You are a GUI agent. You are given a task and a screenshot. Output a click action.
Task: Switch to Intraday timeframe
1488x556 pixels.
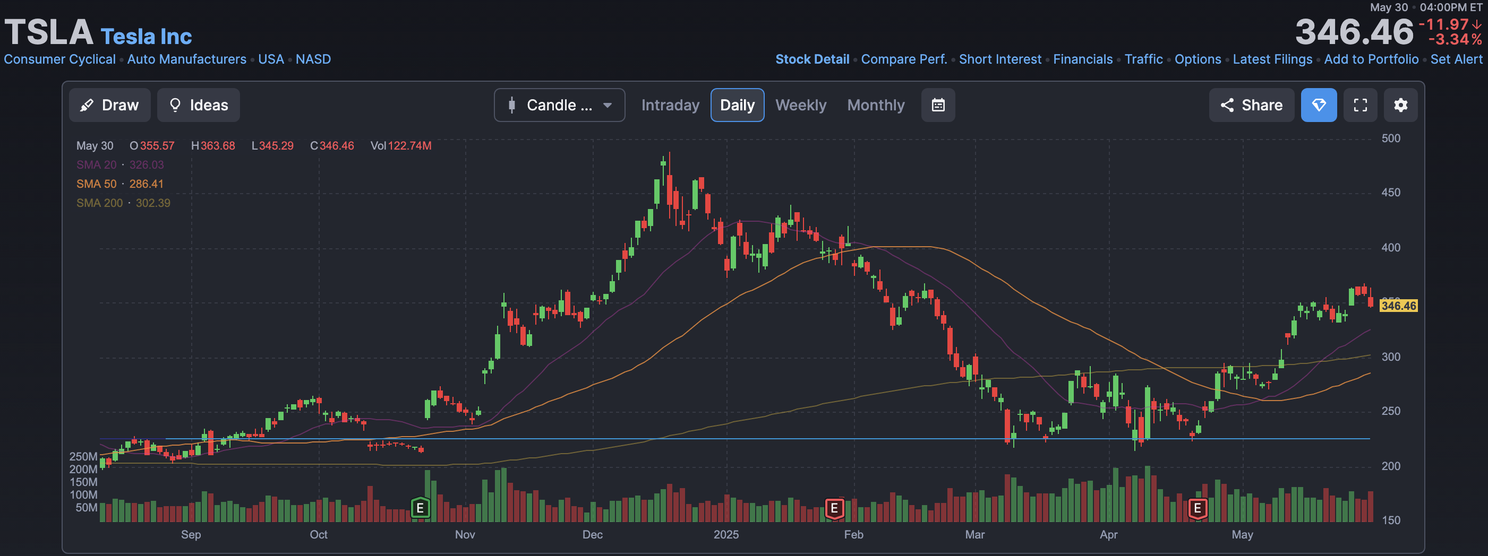[x=670, y=105]
